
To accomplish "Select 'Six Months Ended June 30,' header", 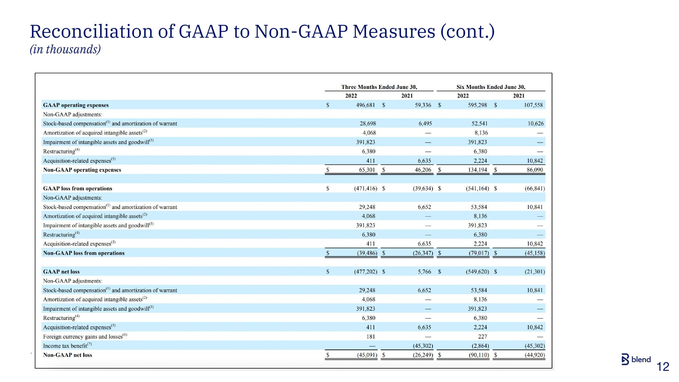I will click(x=491, y=87).
